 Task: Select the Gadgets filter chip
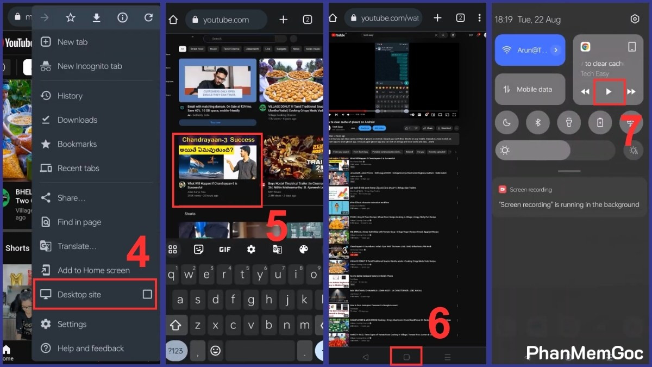(x=281, y=49)
